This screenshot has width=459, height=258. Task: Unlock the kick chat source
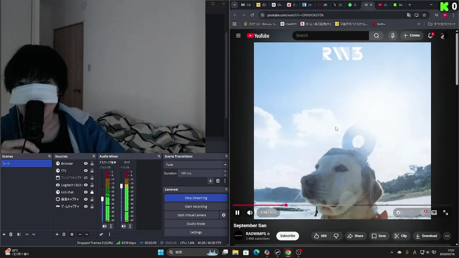pos(92,192)
